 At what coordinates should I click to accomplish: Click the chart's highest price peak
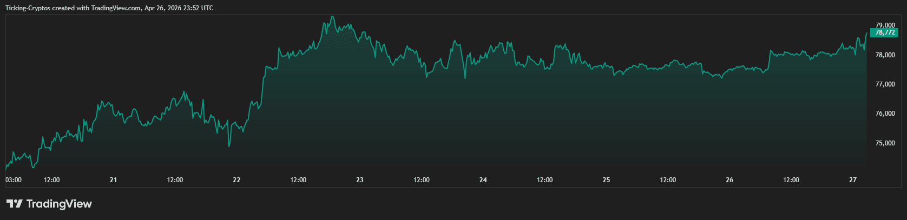[x=332, y=17]
